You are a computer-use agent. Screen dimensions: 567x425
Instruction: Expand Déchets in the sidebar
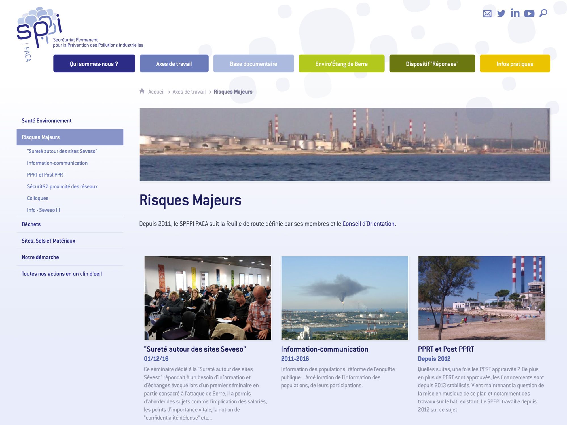point(31,224)
